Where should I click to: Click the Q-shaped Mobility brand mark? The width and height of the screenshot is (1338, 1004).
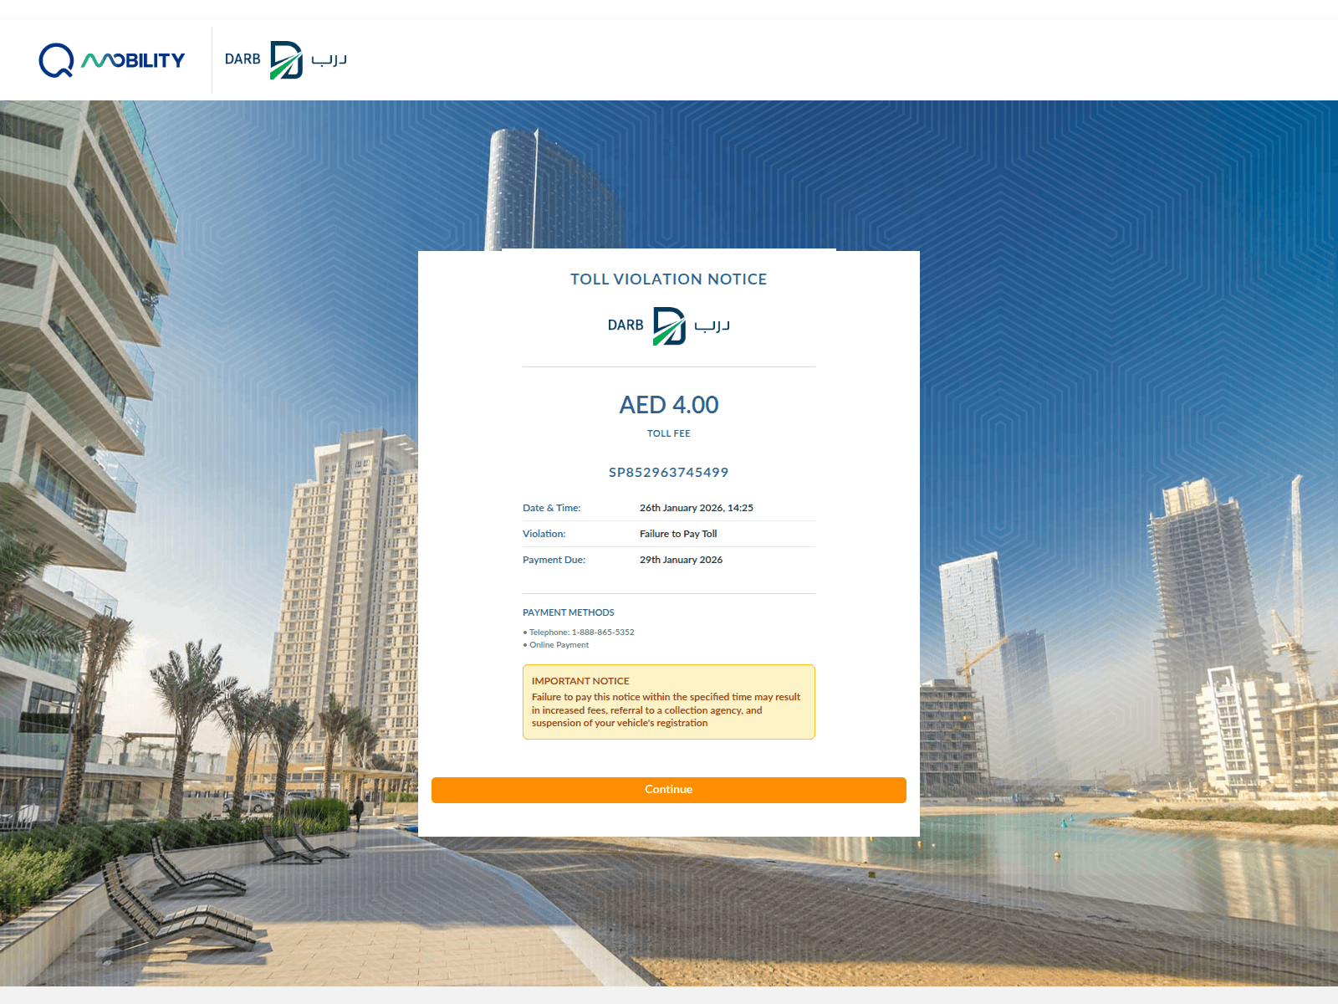click(x=56, y=59)
